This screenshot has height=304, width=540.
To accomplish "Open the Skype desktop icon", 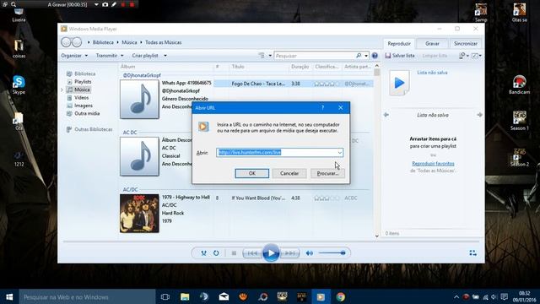I will coord(19,84).
